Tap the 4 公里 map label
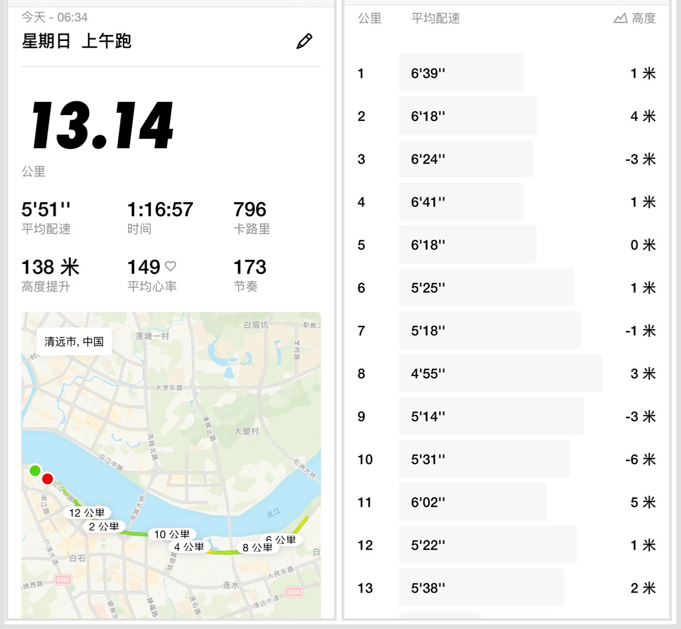Viewport: 681px width, 629px height. [x=189, y=547]
